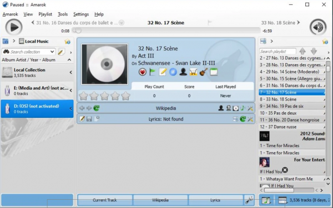Rate track three stars
333x208 pixels.
coord(104,96)
